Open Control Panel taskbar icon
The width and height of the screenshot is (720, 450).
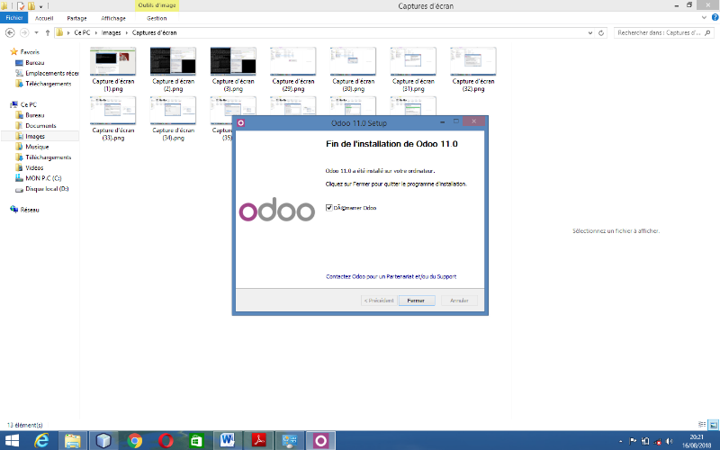(289, 441)
